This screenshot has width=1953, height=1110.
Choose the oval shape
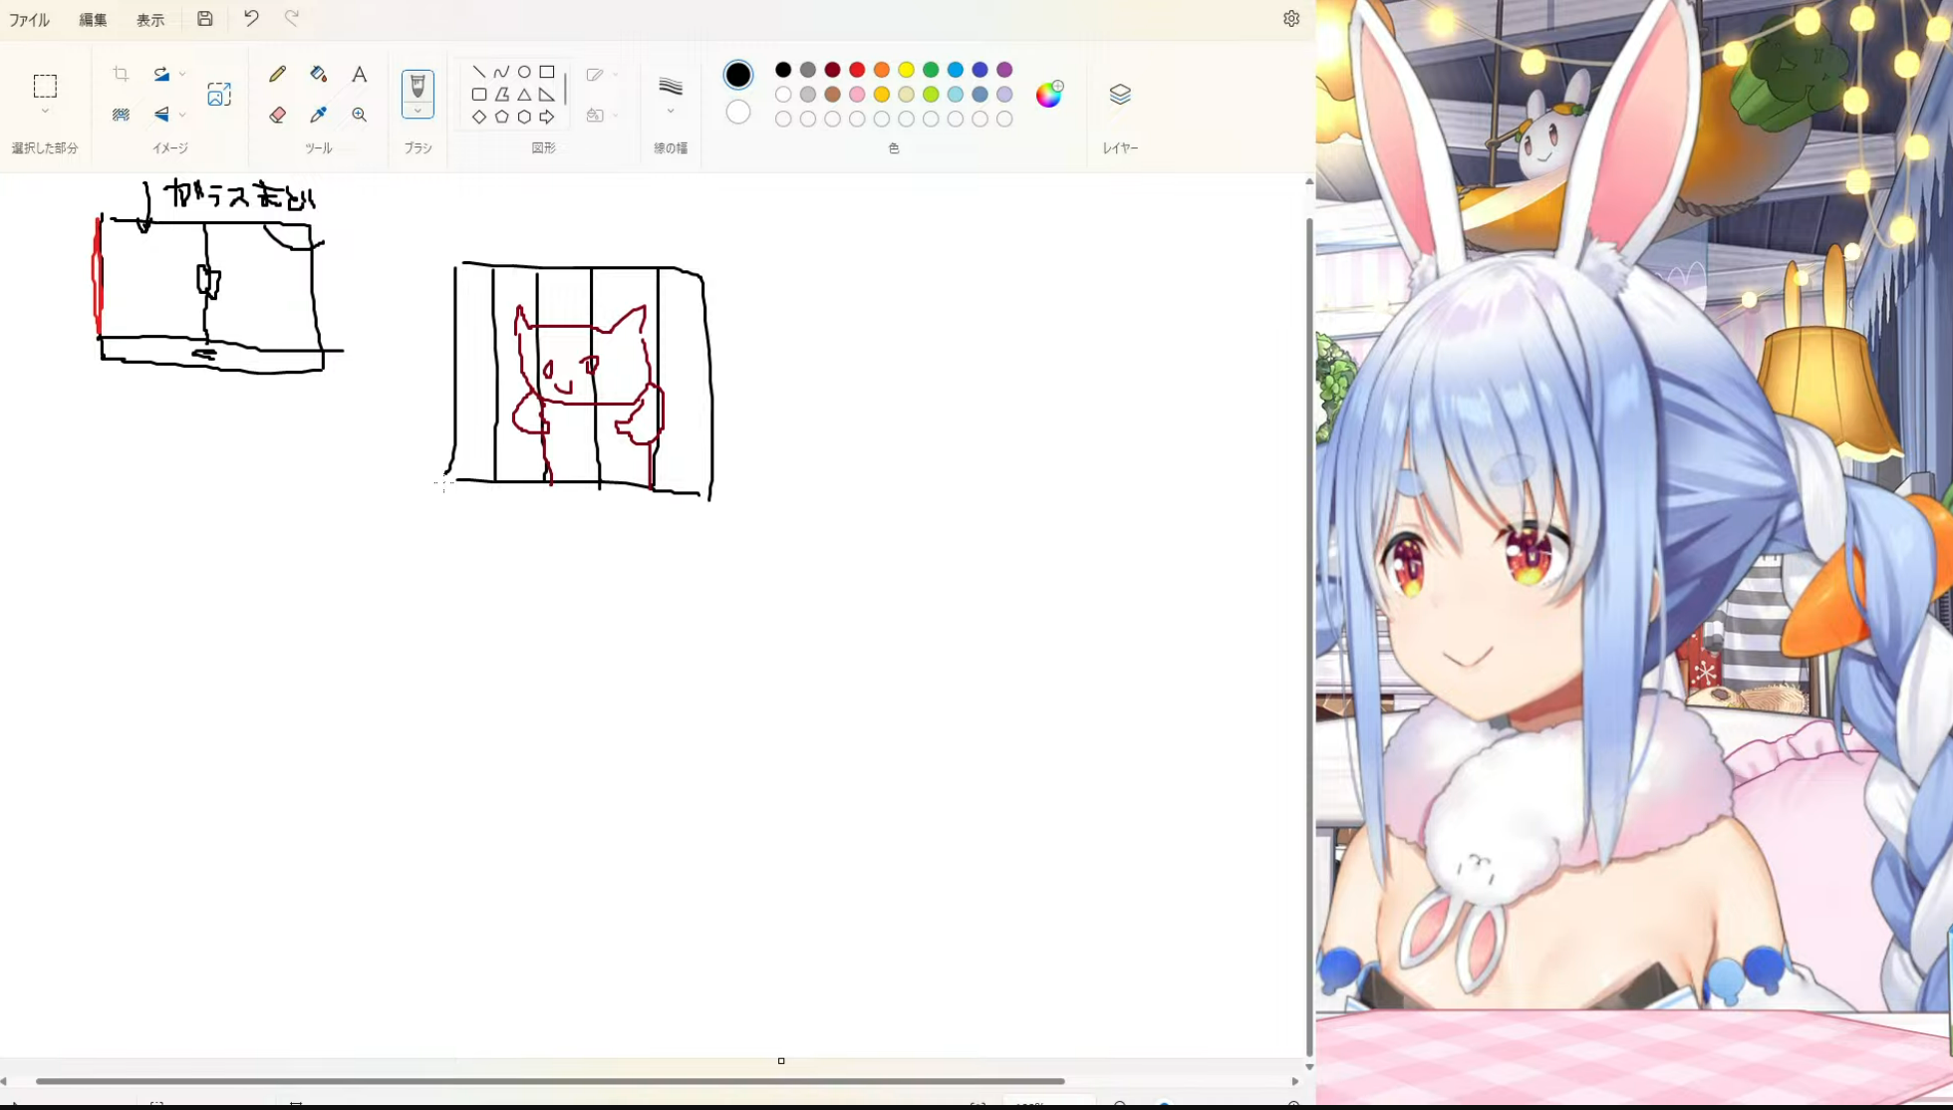[524, 72]
